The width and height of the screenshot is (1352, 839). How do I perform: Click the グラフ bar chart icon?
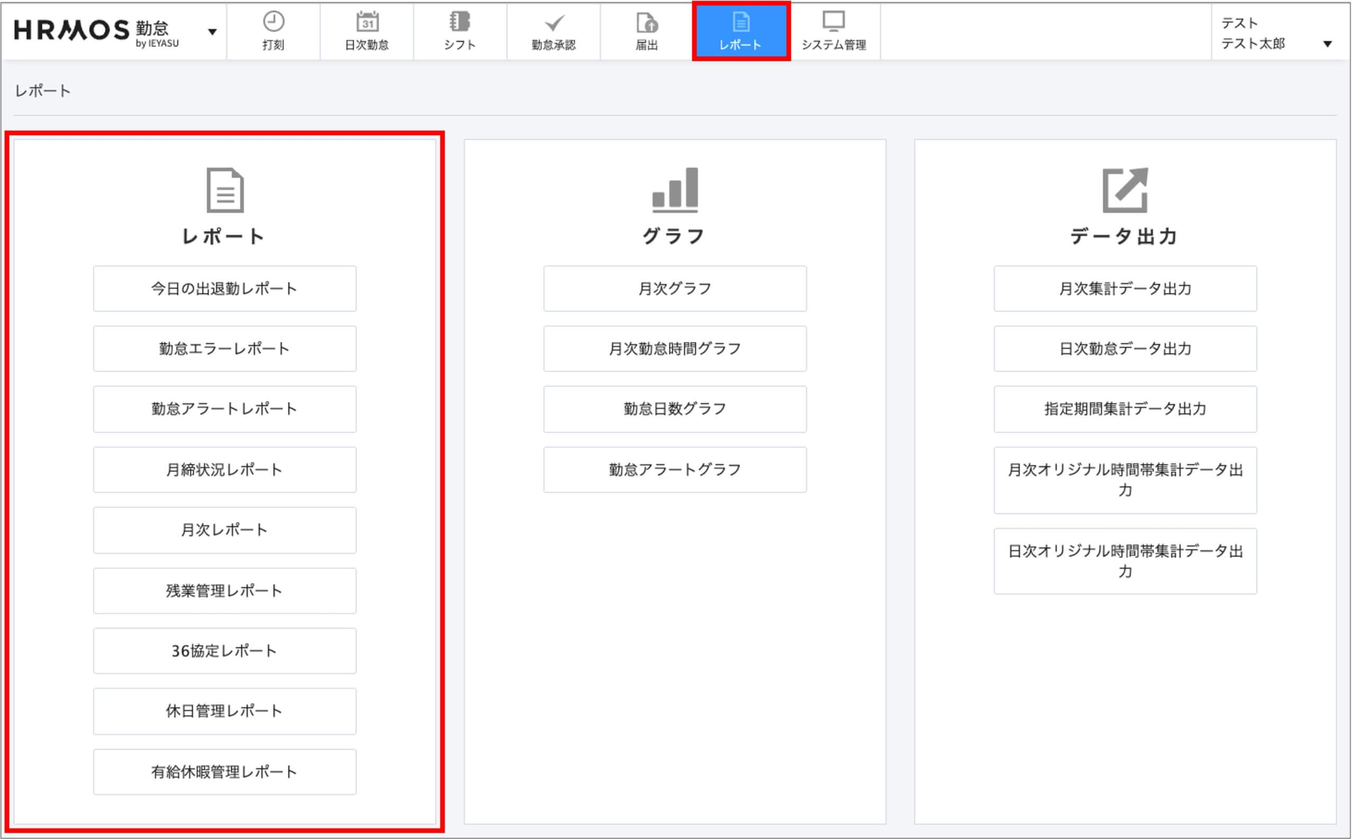[675, 190]
